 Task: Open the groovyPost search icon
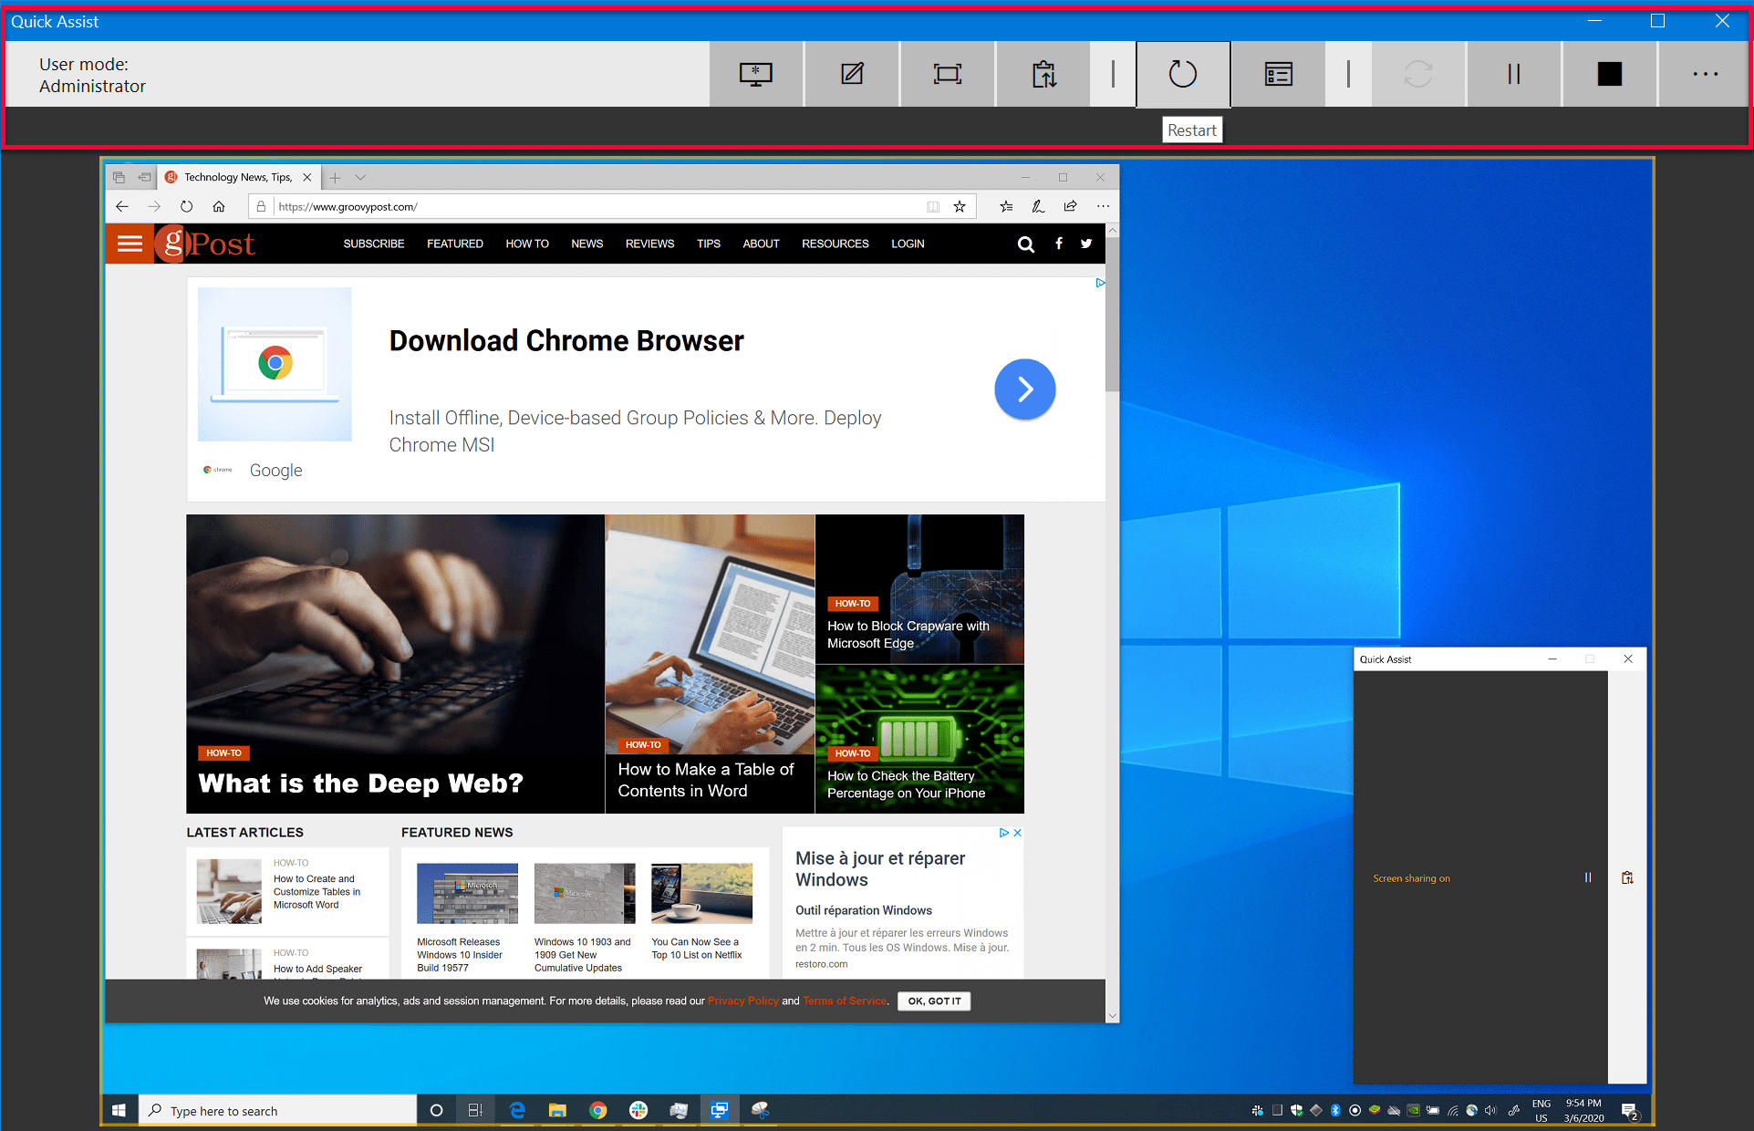tap(1026, 244)
